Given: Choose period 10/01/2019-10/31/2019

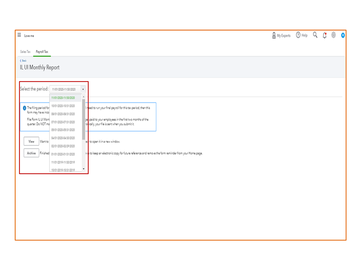Looking at the screenshot, I should coord(66,170).
